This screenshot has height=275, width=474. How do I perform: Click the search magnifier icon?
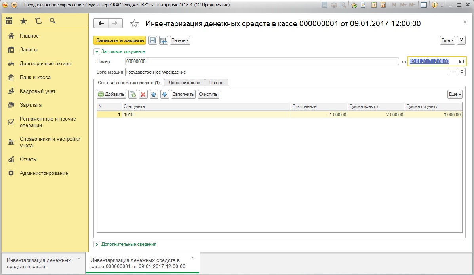tap(53, 21)
